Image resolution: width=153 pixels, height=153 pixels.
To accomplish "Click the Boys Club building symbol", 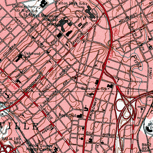I will [80, 116].
